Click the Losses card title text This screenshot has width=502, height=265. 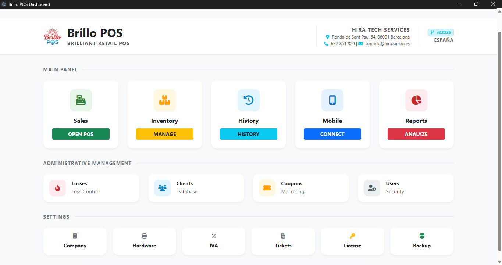point(79,183)
